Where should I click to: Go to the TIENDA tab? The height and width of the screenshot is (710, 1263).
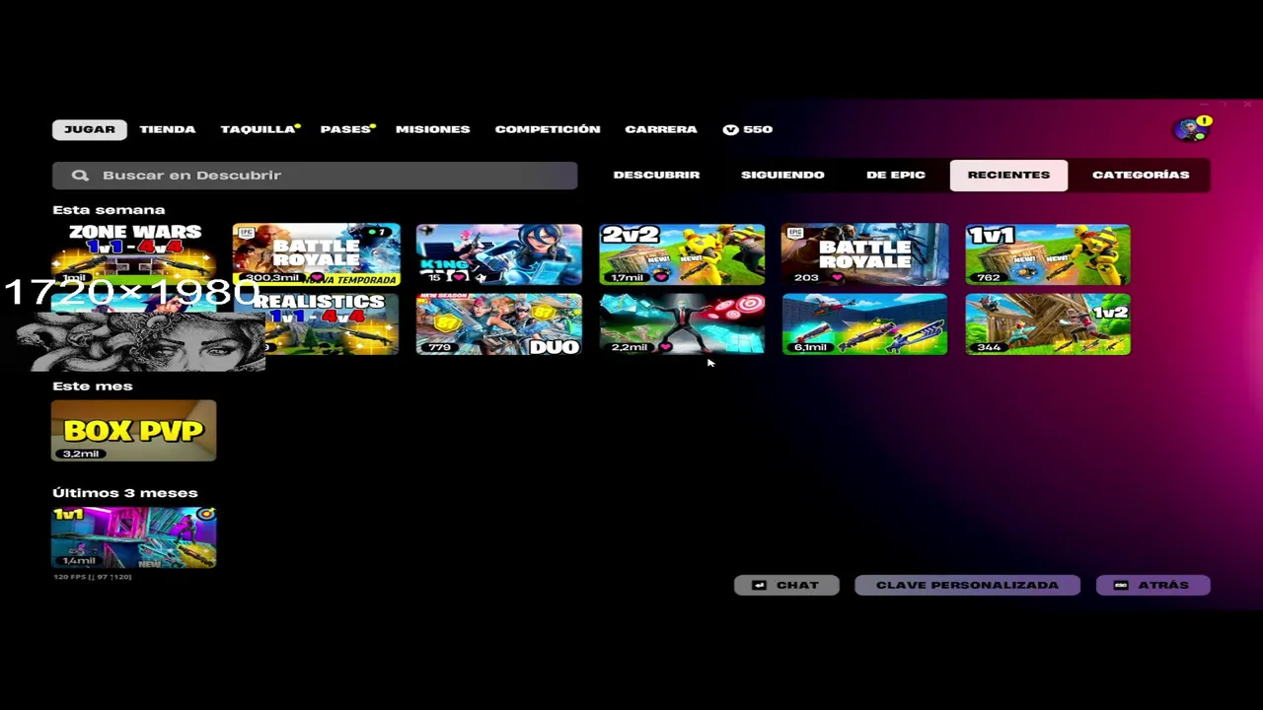(x=168, y=129)
